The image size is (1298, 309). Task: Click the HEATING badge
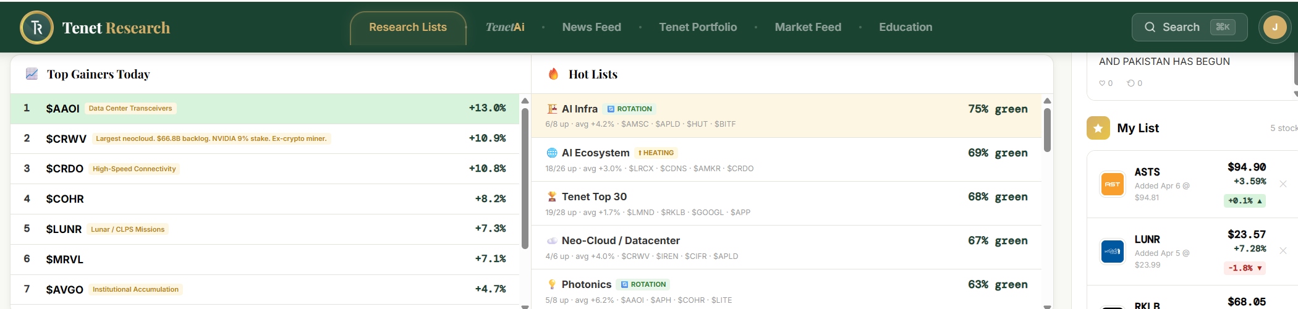coord(656,153)
